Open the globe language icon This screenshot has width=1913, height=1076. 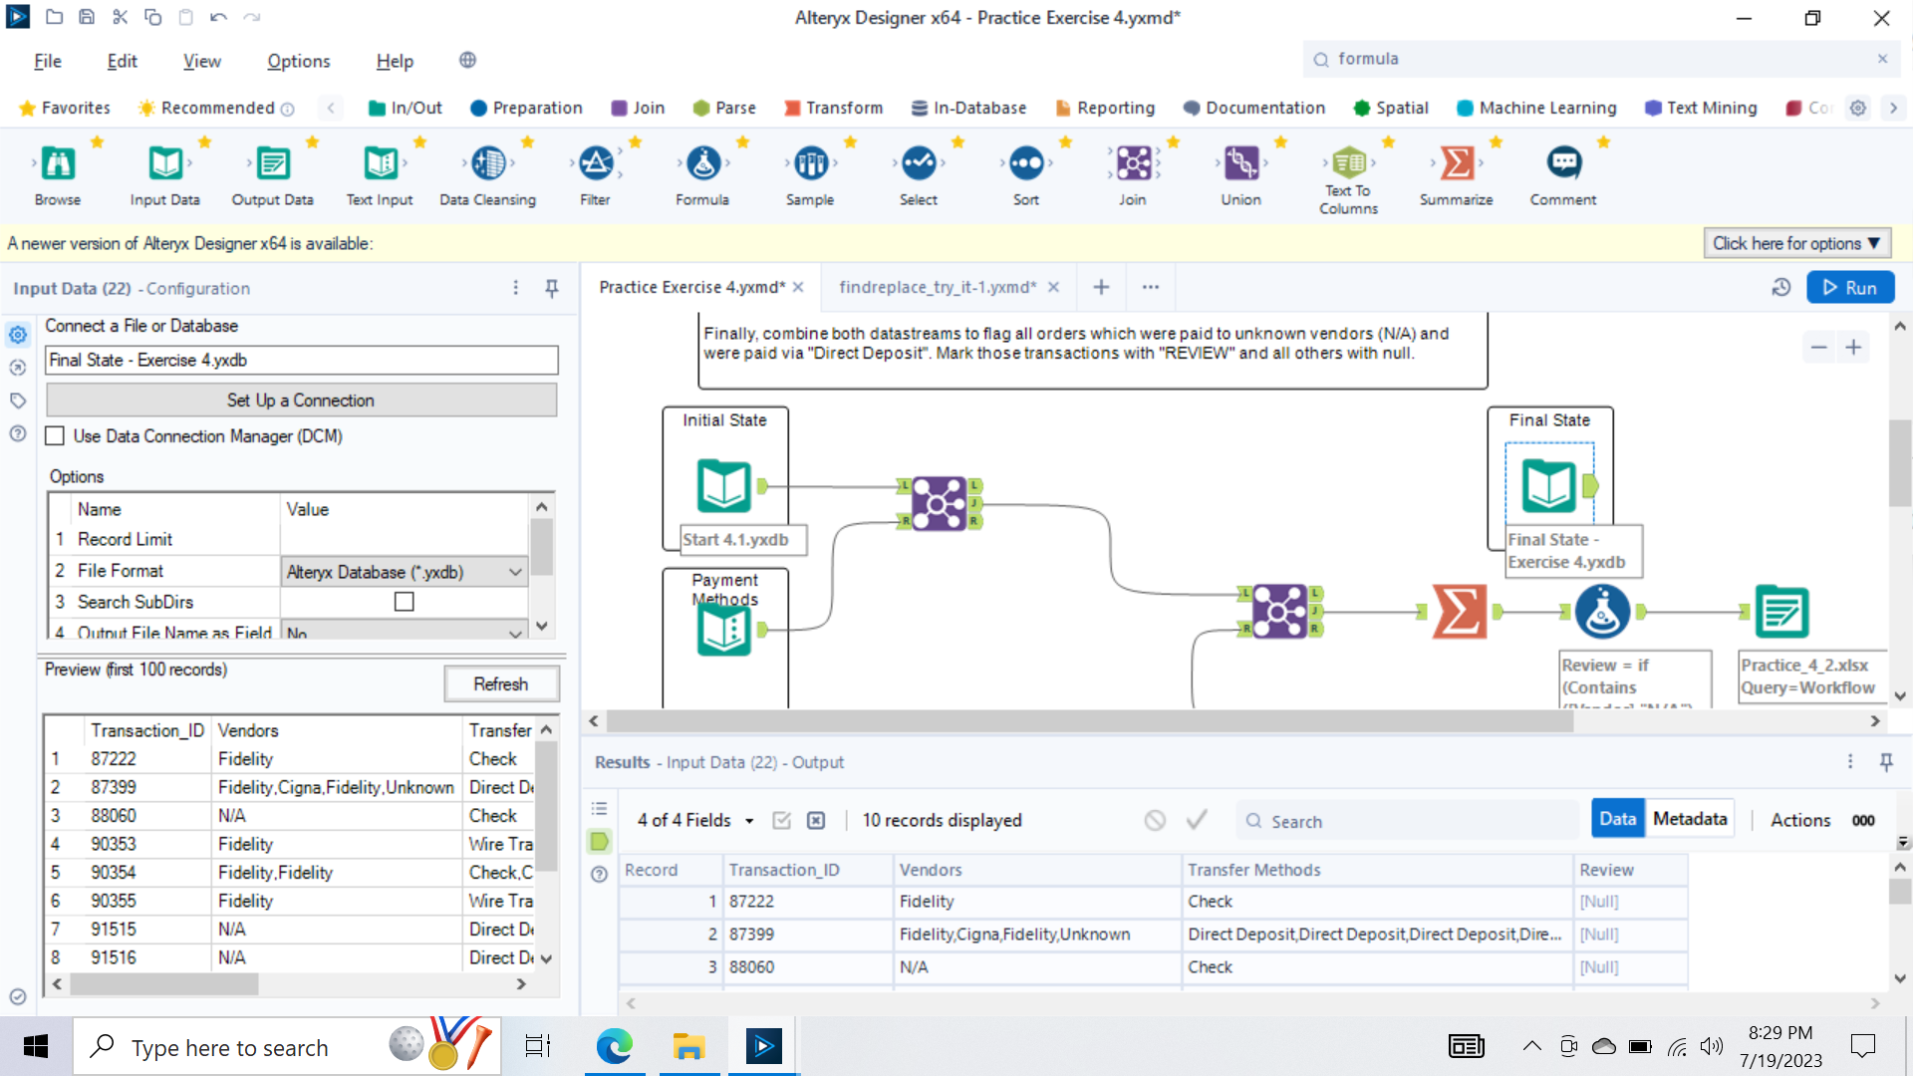(467, 60)
